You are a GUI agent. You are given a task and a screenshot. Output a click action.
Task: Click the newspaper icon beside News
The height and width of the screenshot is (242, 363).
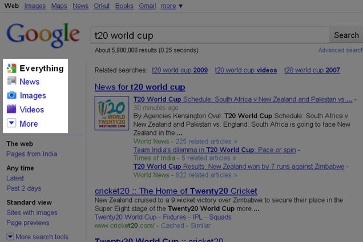pyautogui.click(x=11, y=81)
